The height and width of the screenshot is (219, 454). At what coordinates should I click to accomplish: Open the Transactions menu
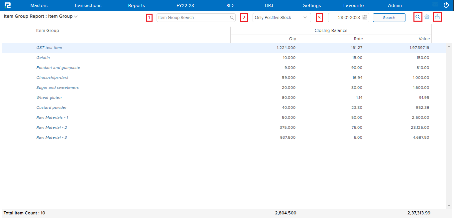tap(88, 5)
